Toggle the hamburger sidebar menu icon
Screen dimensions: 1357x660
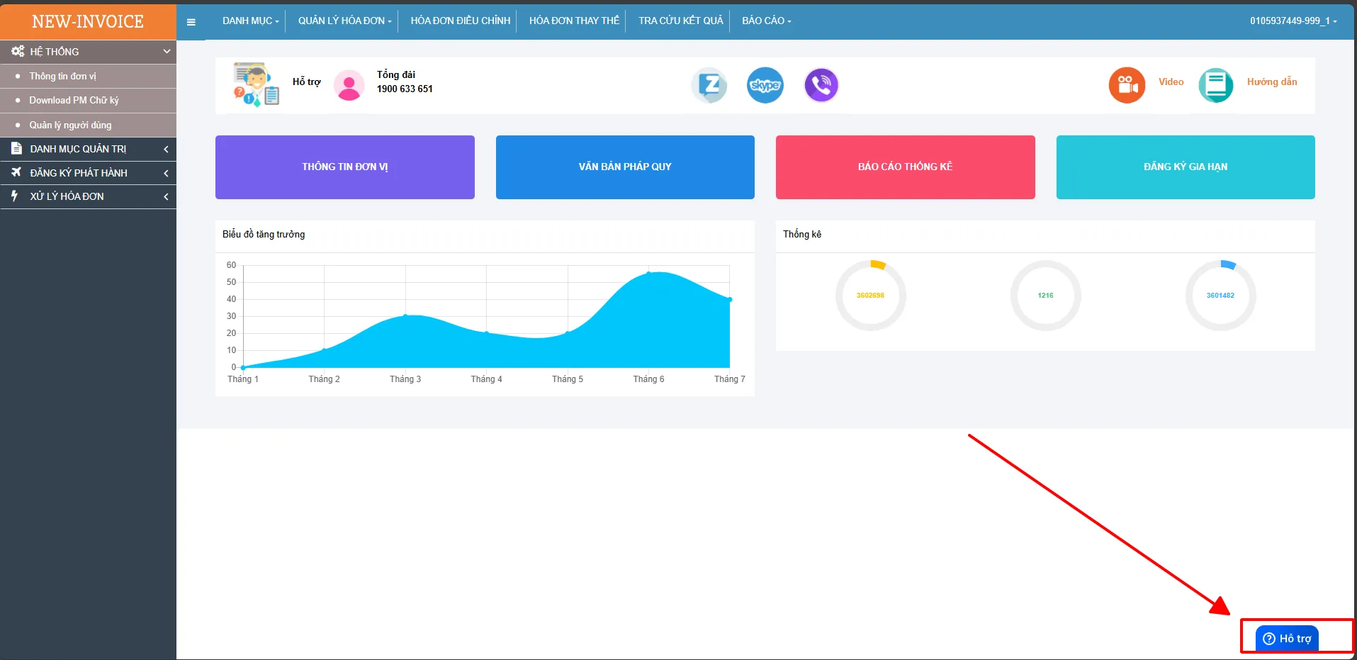click(191, 22)
